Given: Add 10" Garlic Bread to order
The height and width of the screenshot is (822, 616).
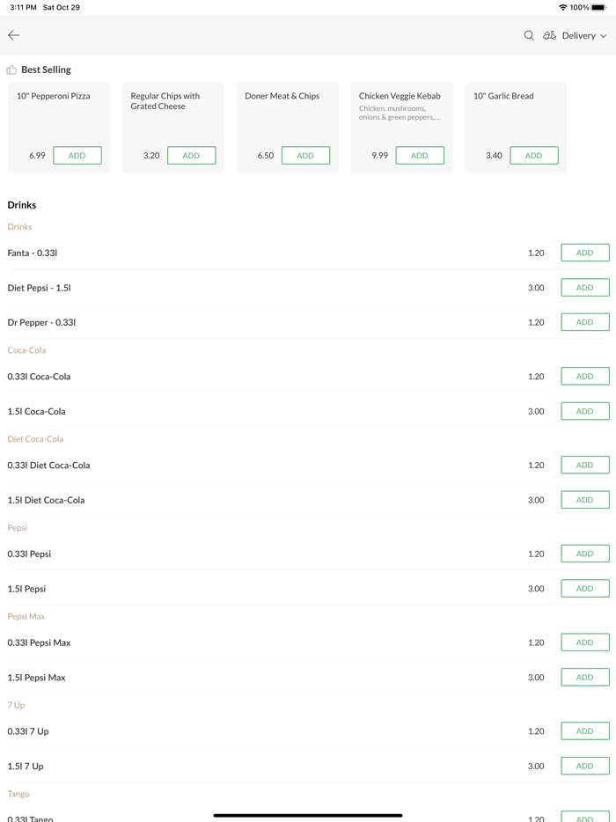Looking at the screenshot, I should (x=533, y=156).
